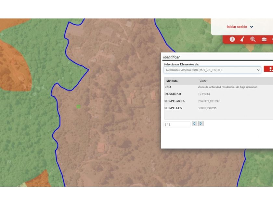This screenshot has height=205, width=273.
Task: Click the 1 / 1 page field
Action: point(177,124)
